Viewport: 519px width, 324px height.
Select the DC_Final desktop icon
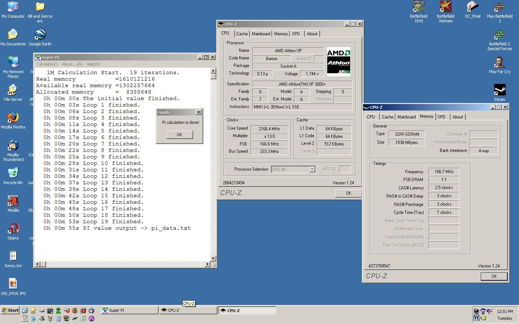(473, 10)
